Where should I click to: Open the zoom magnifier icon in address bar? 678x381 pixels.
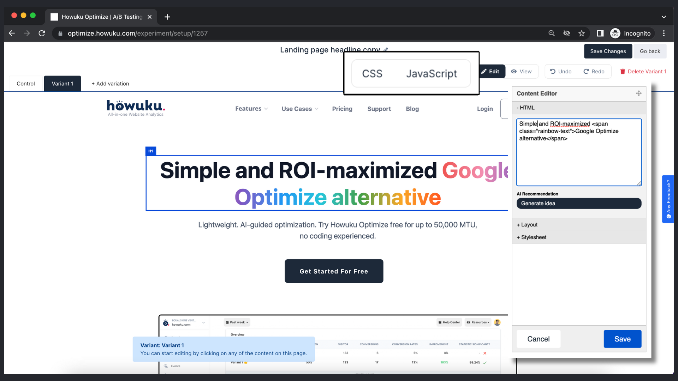[x=552, y=33]
